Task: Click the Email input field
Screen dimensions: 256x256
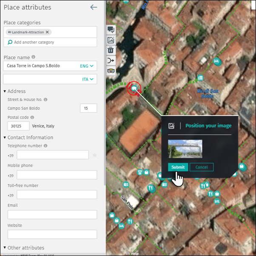Action: (x=52, y=214)
